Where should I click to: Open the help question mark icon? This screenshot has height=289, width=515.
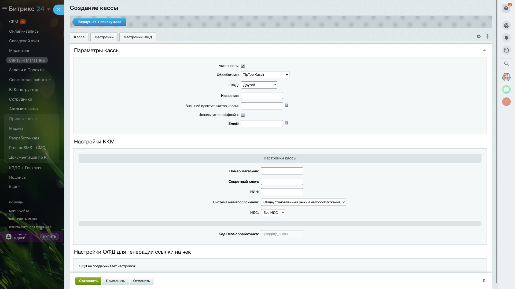[506, 8]
